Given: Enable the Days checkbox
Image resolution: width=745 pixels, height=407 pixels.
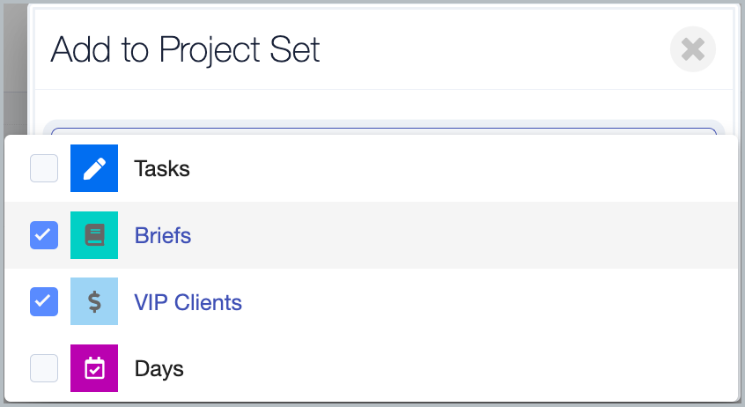Looking at the screenshot, I should [44, 368].
